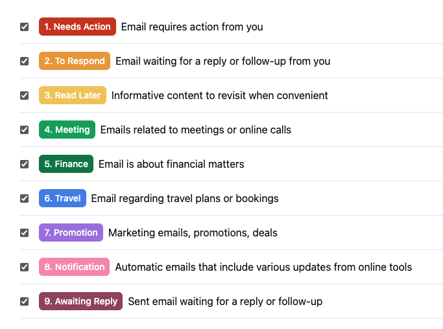The image size is (443, 329).
Task: Click the dark green Finance badge
Action: click(x=66, y=164)
